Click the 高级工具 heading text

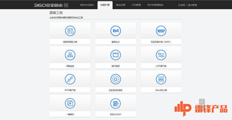coord(56,13)
